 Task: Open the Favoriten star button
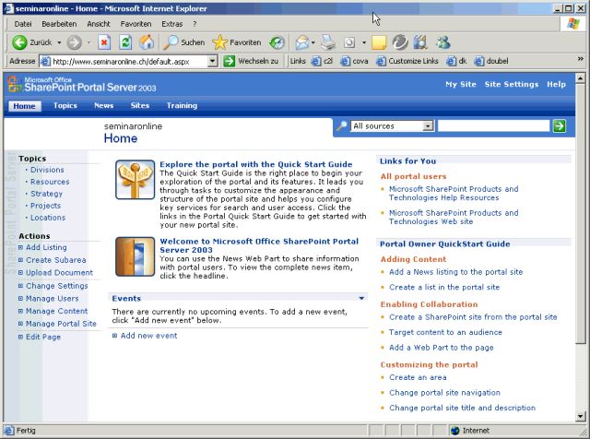pos(237,42)
